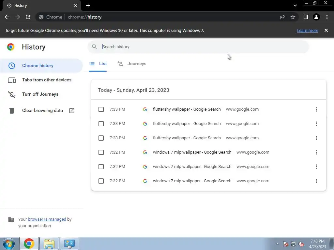Image resolution: width=334 pixels, height=250 pixels.
Task: Click the Chrome site info icon in address bar
Action: [41, 17]
